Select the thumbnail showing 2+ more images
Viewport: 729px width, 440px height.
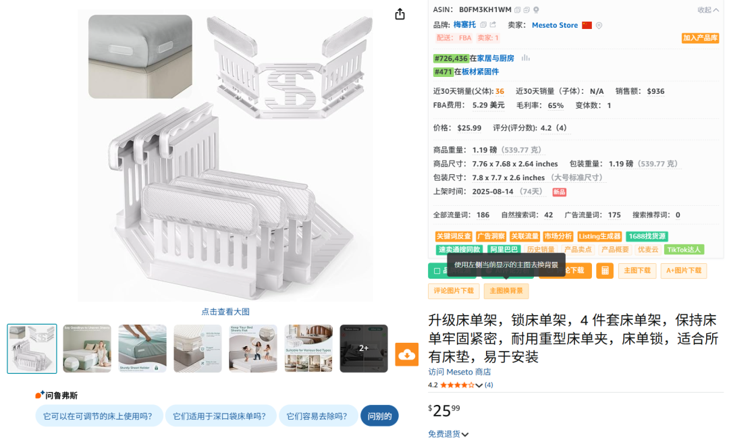click(364, 348)
